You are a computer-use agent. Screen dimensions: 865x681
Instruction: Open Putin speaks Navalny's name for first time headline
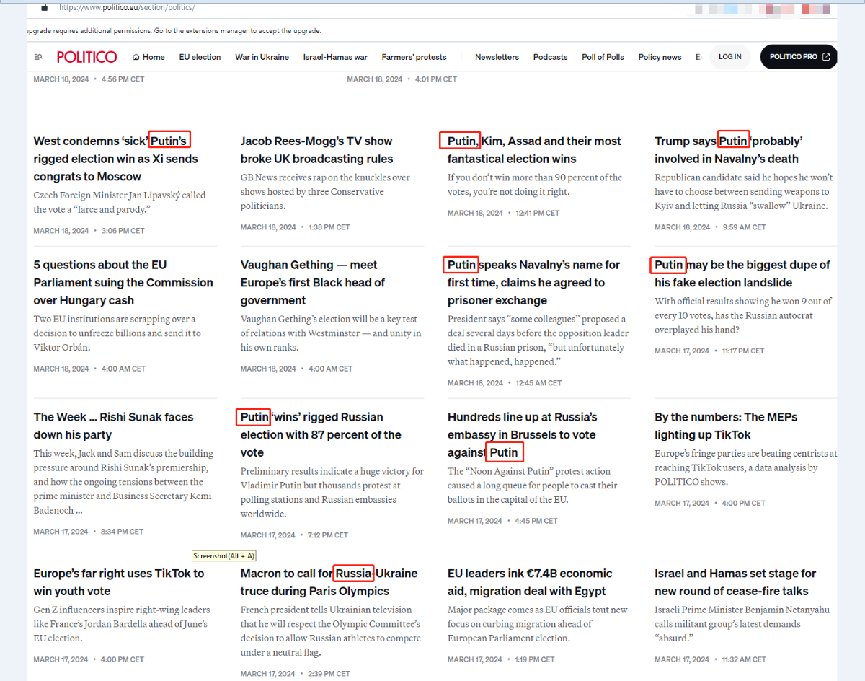coord(533,283)
